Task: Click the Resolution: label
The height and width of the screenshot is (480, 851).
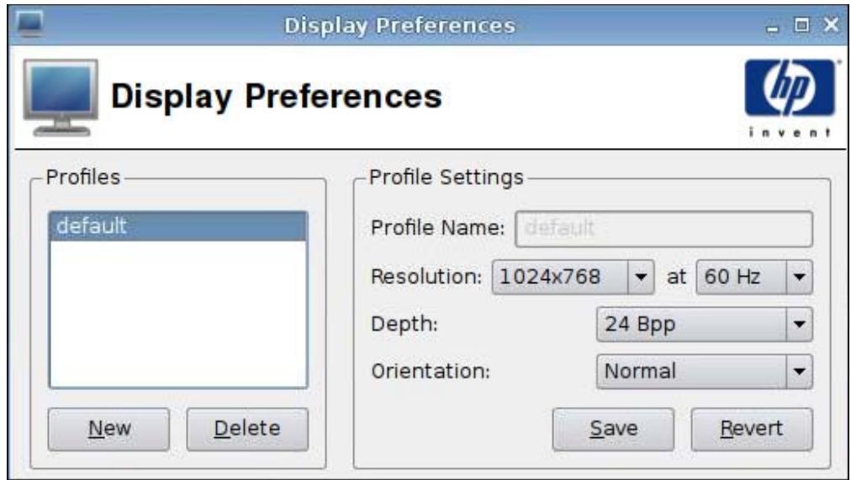Action: 426,277
